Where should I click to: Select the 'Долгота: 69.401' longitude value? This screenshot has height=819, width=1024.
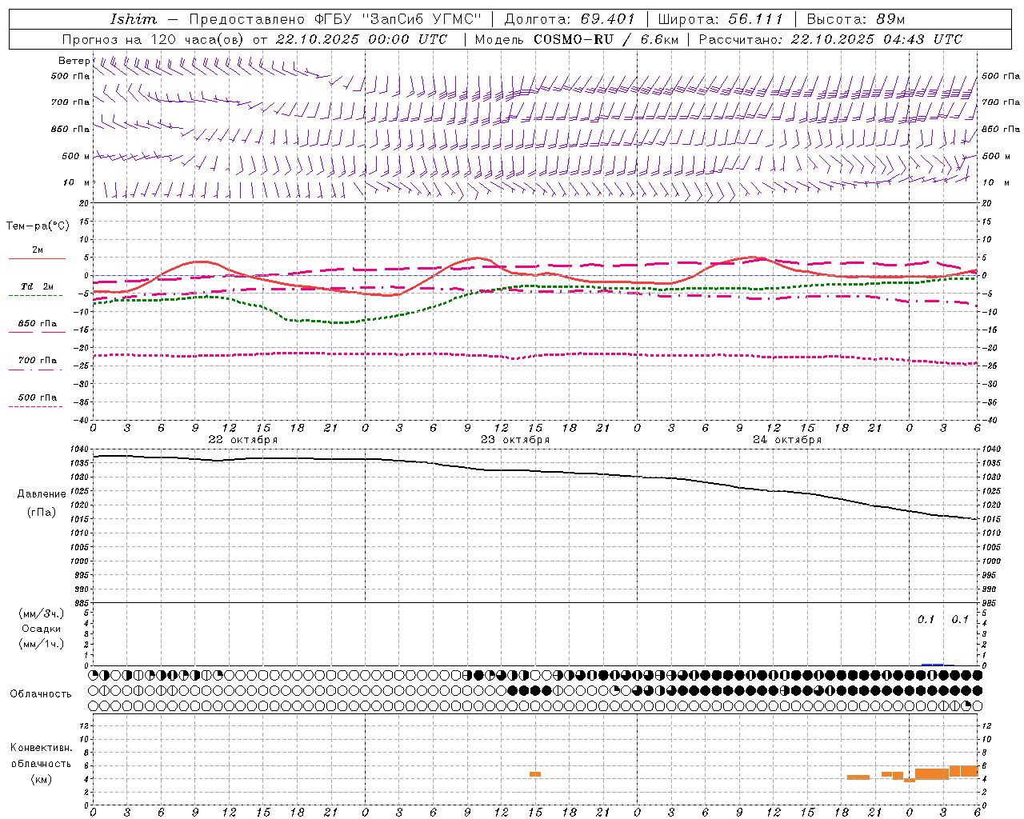click(570, 19)
